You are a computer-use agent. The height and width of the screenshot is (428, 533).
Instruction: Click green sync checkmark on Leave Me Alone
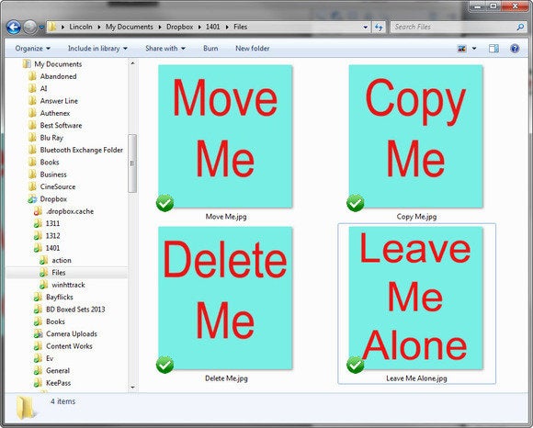(x=356, y=365)
